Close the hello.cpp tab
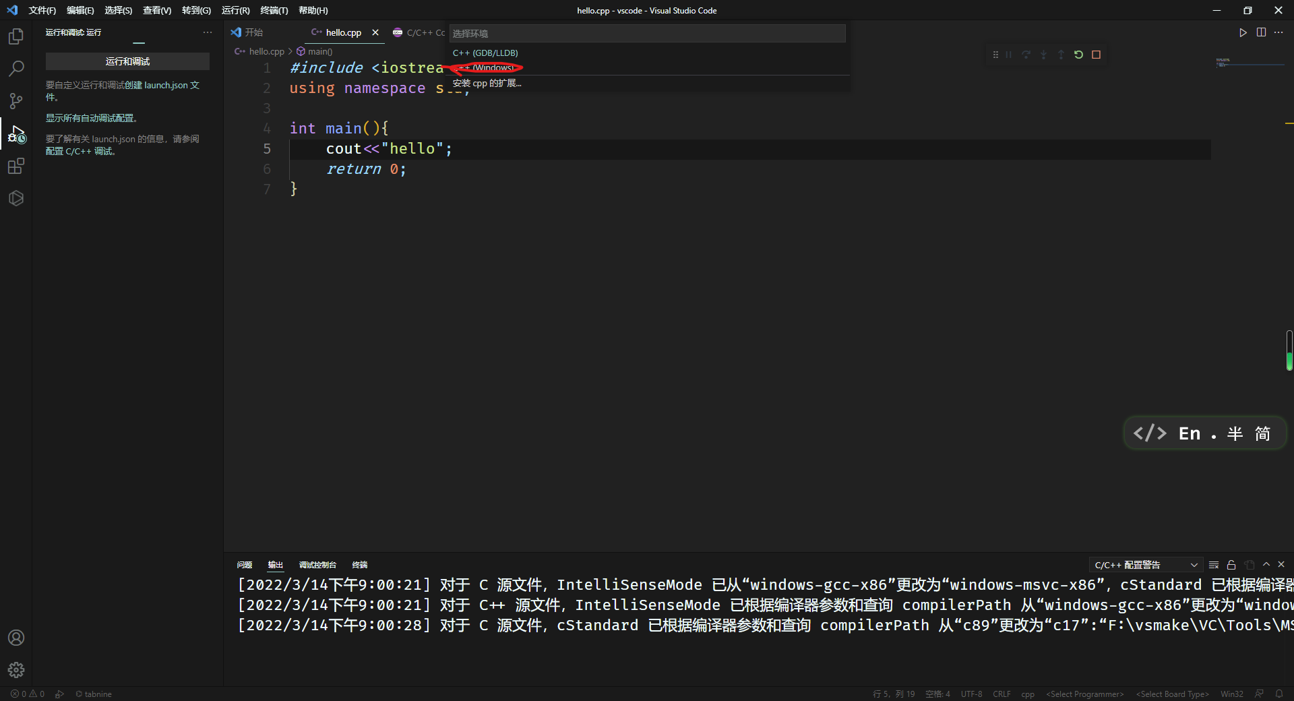The height and width of the screenshot is (701, 1294). pos(375,32)
